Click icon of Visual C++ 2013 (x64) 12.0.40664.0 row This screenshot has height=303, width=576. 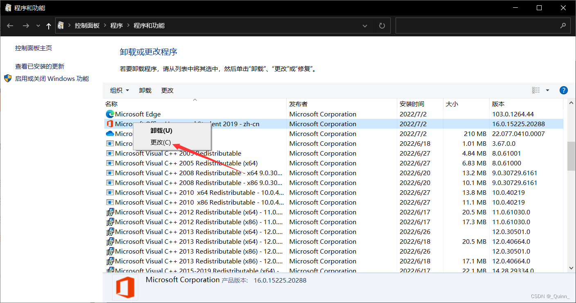point(110,241)
